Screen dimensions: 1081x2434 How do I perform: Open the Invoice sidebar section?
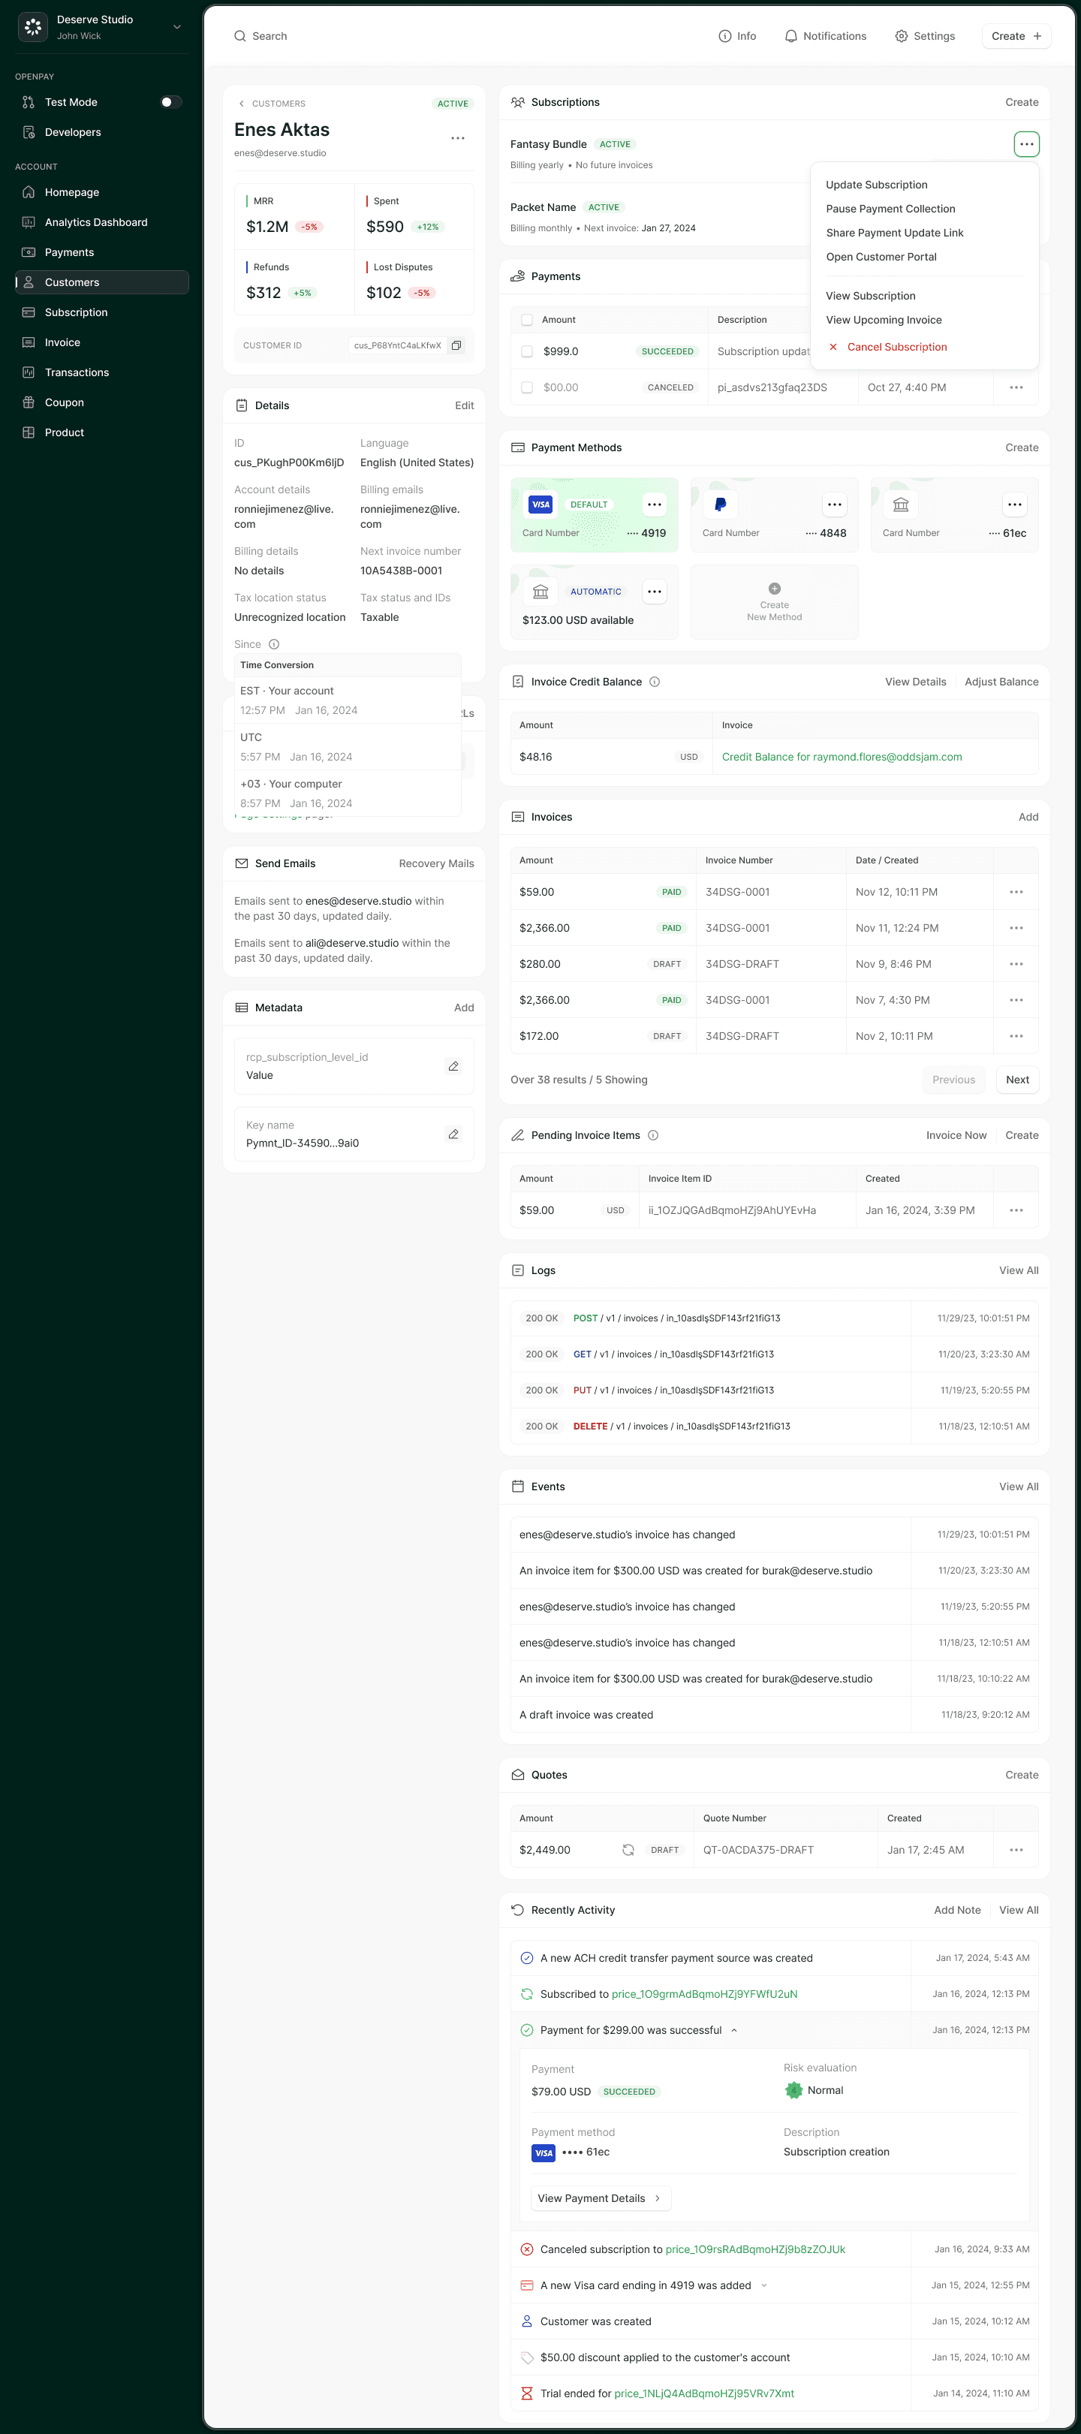(x=102, y=343)
